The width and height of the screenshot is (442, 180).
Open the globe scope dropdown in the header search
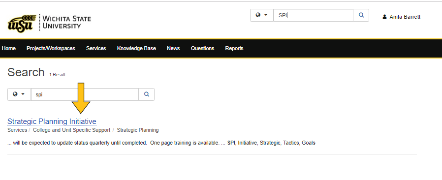click(x=261, y=15)
